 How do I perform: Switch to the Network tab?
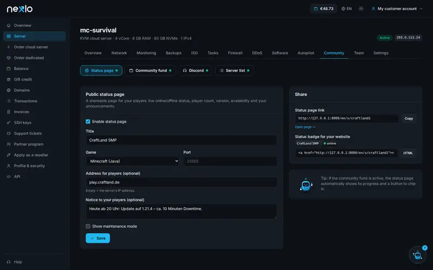tap(119, 53)
